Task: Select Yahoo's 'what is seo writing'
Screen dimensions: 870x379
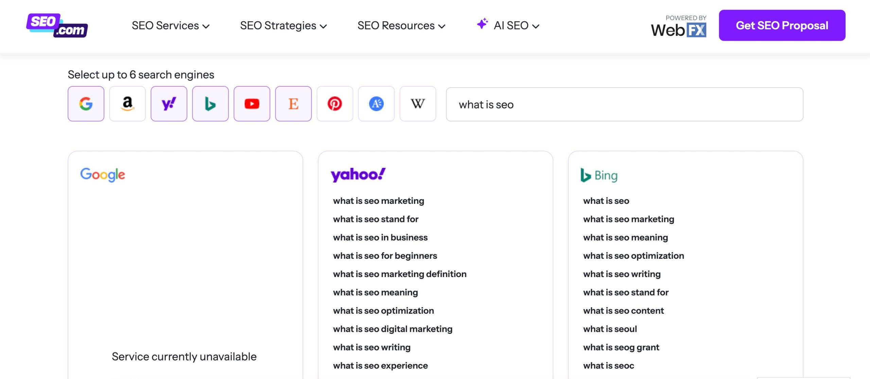Action: [372, 348]
